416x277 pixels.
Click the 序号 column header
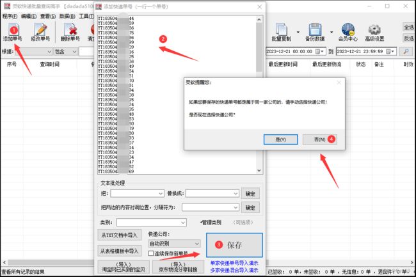pyautogui.click(x=12, y=64)
